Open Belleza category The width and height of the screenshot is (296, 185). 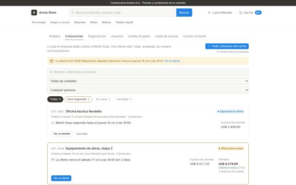coord(106,22)
